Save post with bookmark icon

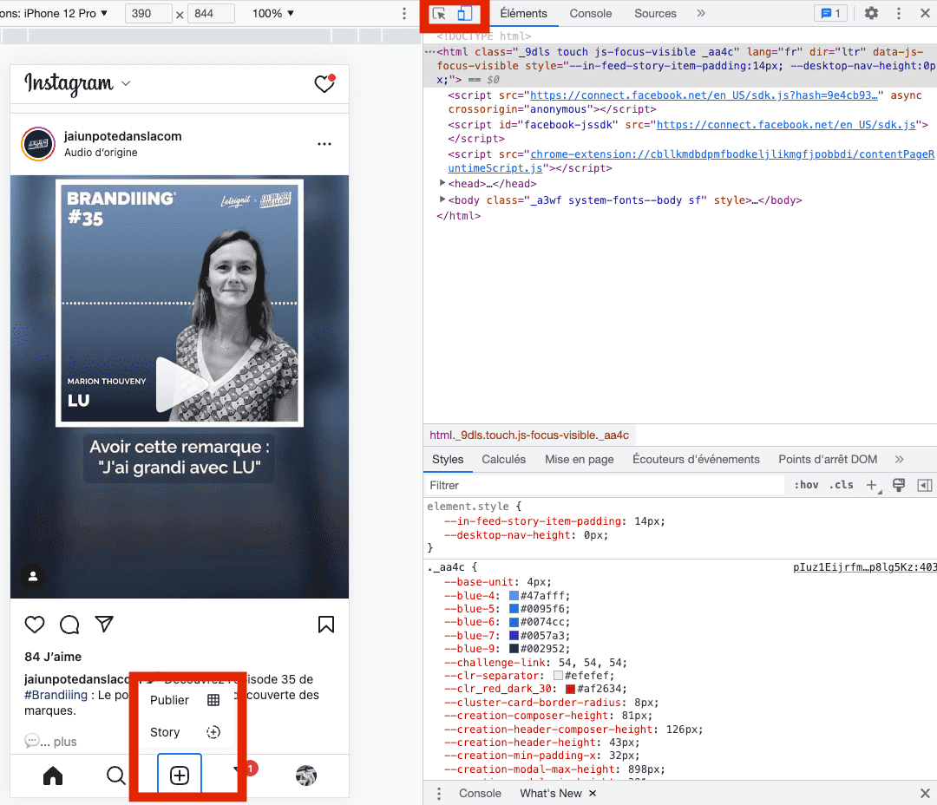pyautogui.click(x=325, y=625)
